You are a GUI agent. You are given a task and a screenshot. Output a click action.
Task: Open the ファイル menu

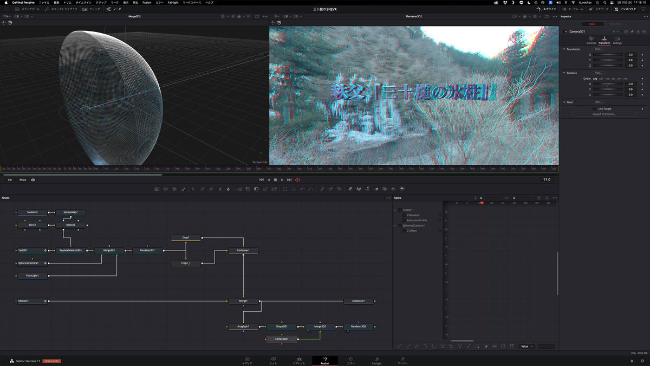pos(44,3)
